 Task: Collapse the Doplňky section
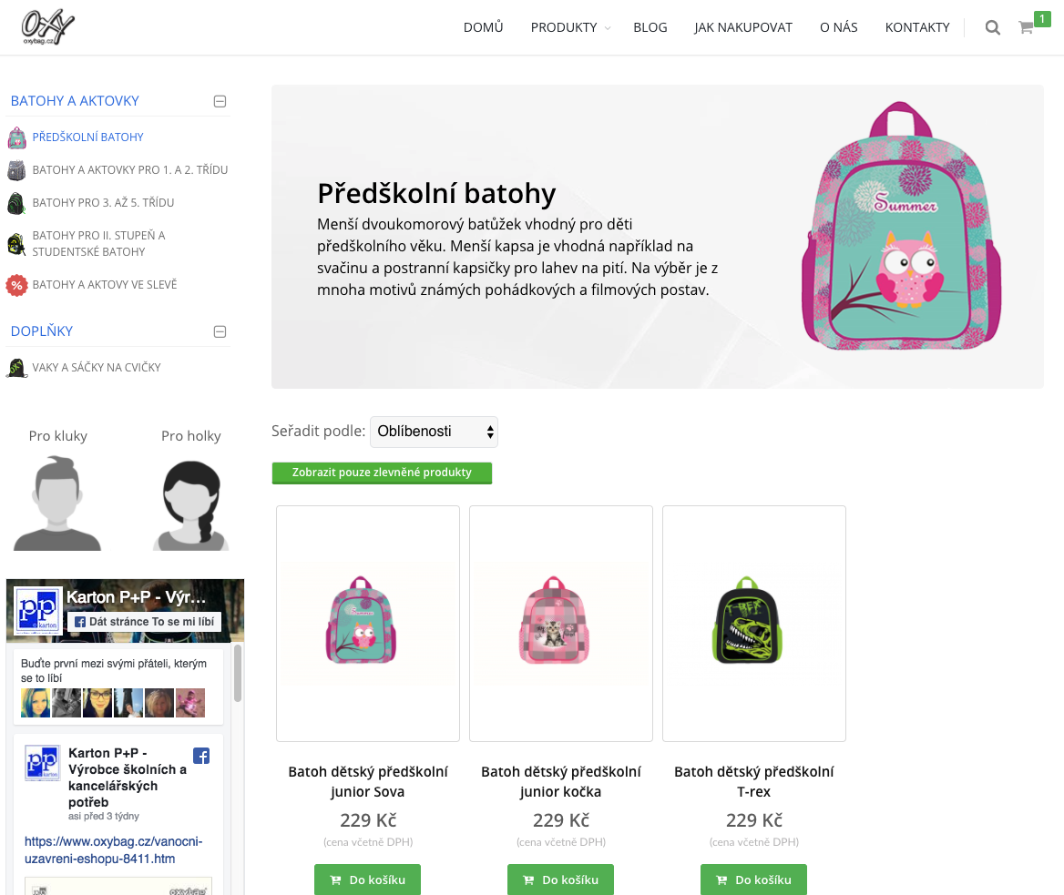click(220, 331)
